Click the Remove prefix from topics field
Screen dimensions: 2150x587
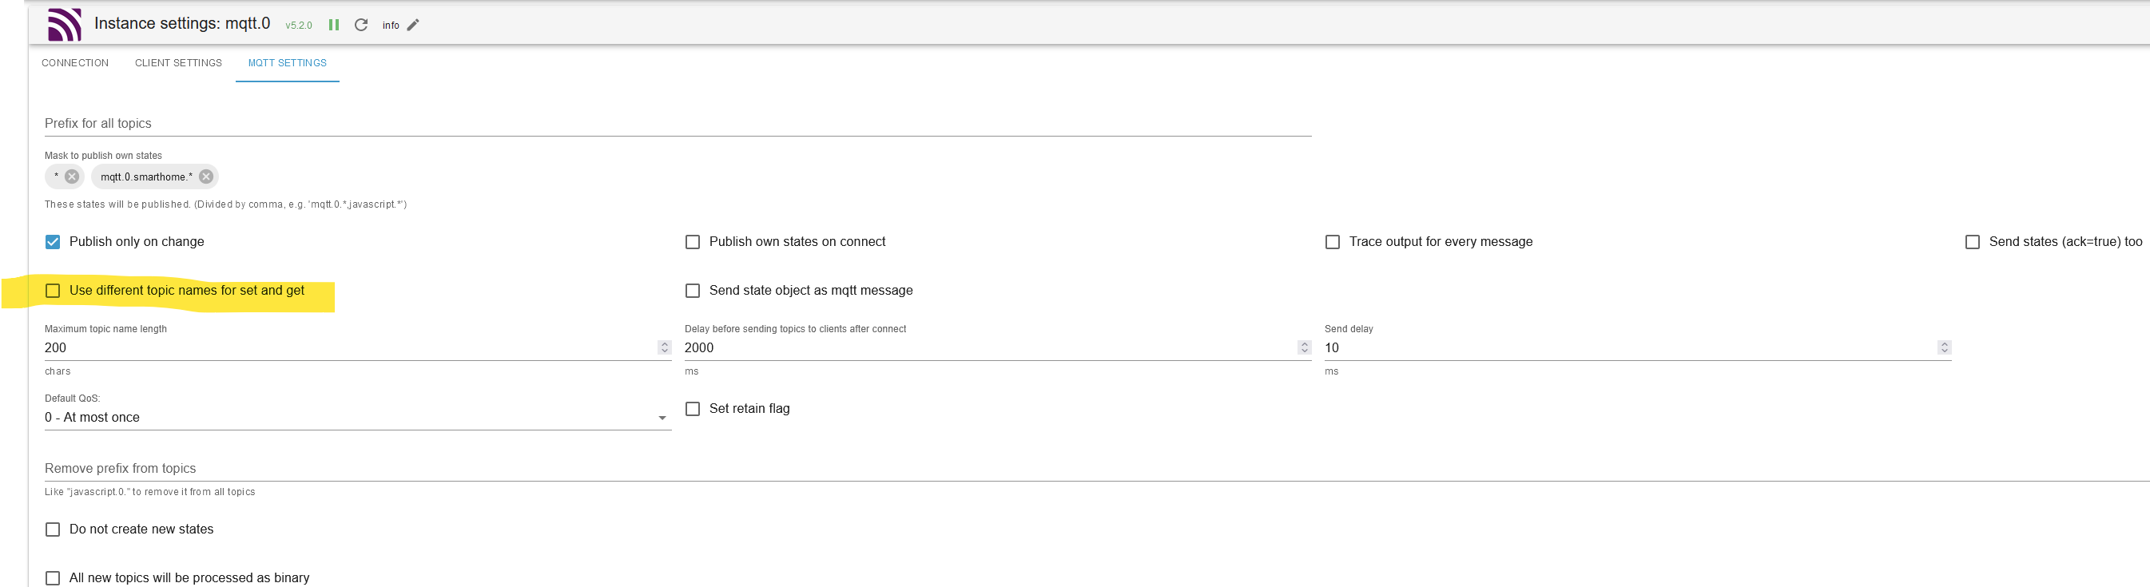tap(1085, 469)
